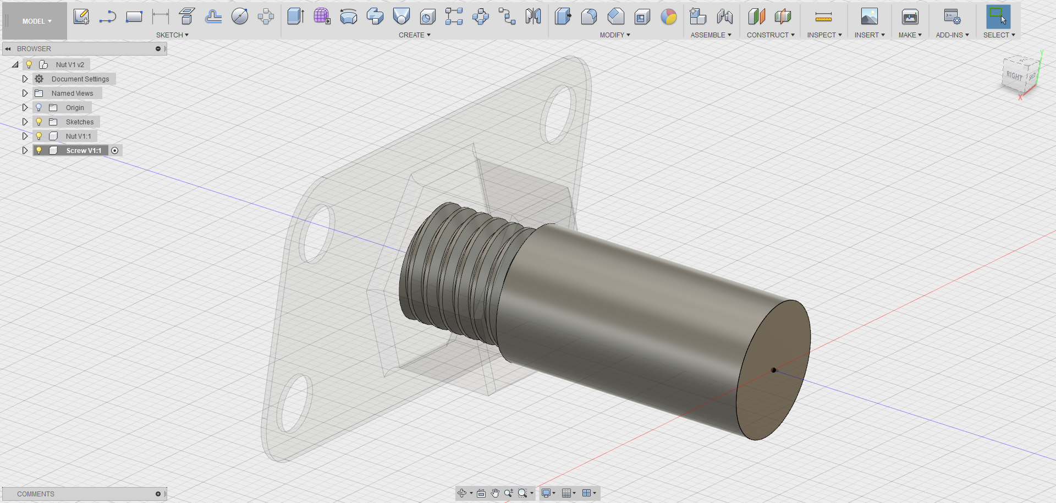Open the Appearance color sphere tool
Screen dimensions: 1056x503
pyautogui.click(x=669, y=18)
